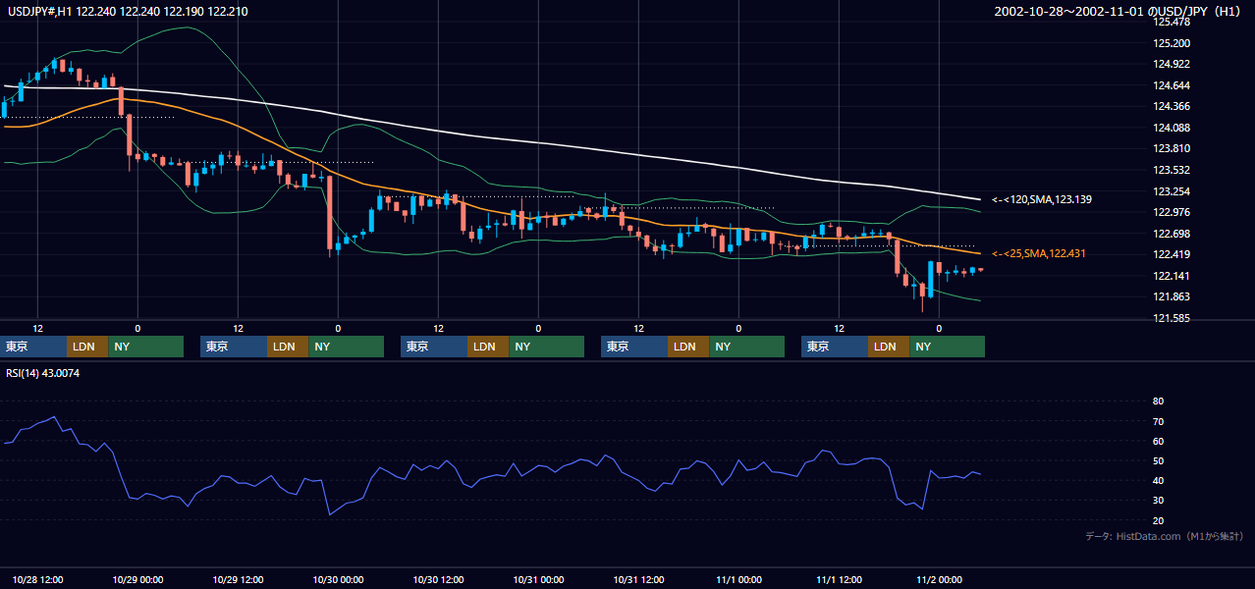Click the 10/29 12:00 time label

coord(238,579)
